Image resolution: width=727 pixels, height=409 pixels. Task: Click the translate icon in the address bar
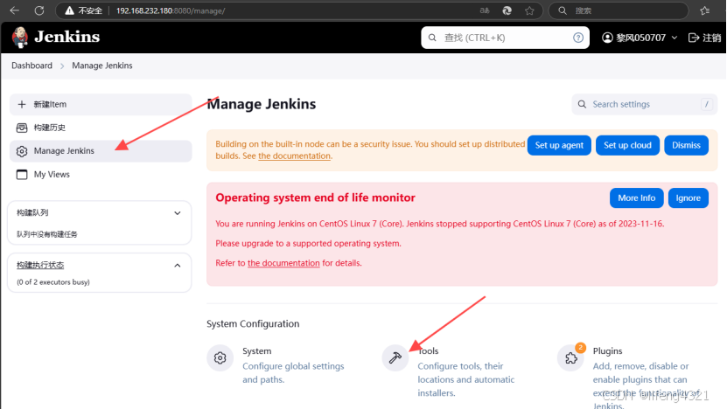coord(485,10)
